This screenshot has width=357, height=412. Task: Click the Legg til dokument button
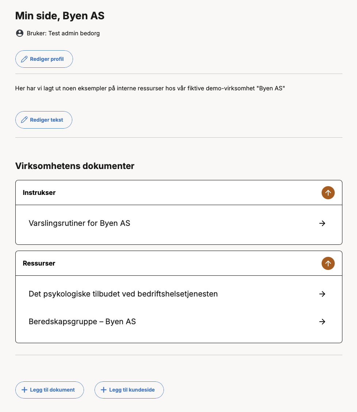coord(50,390)
